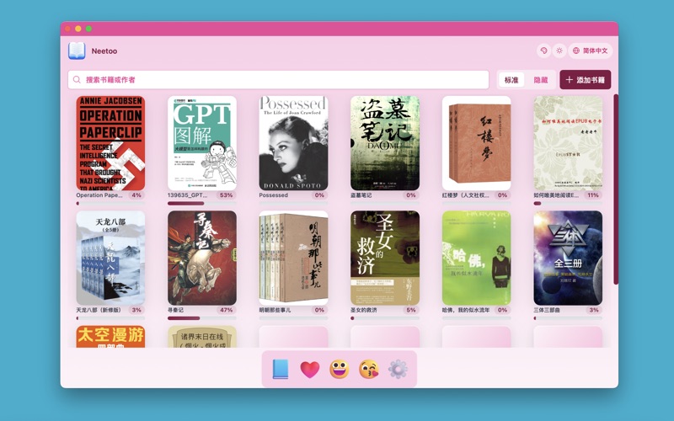Viewport: 674px width, 421px height.
Task: Click the yellow minimize window button
Action: click(78, 29)
